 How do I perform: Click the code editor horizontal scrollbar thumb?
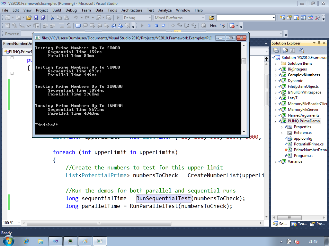click(x=99, y=223)
